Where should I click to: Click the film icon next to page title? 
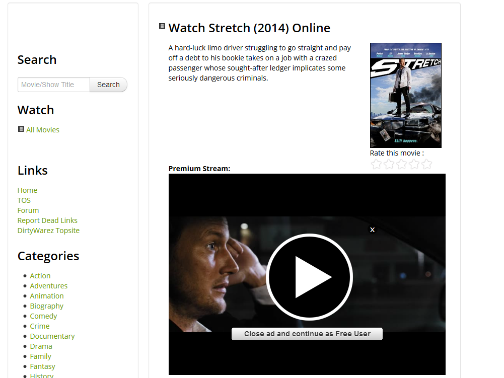[x=162, y=26]
